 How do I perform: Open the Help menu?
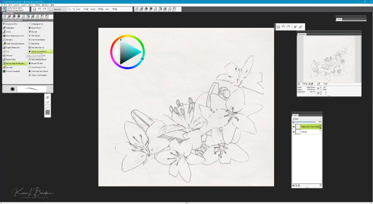tap(52, 5)
